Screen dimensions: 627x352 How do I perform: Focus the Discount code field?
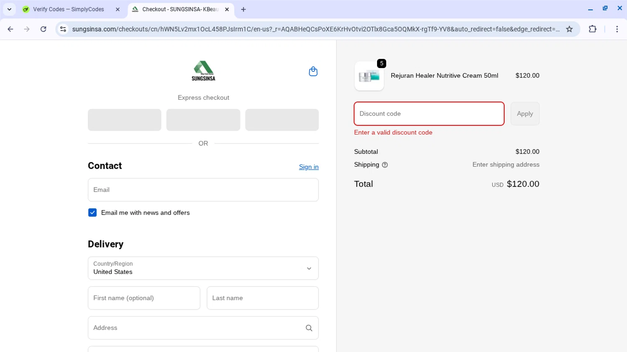(429, 114)
